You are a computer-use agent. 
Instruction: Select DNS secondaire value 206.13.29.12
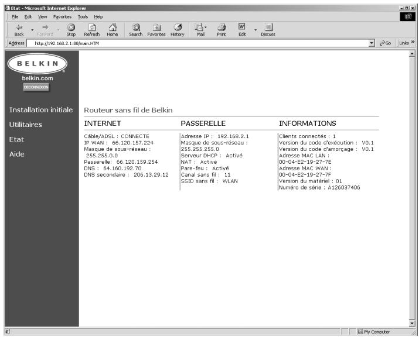click(151, 175)
